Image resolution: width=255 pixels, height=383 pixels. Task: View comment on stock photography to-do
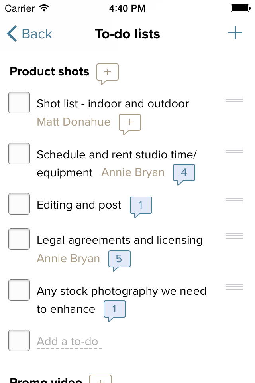coord(114,309)
